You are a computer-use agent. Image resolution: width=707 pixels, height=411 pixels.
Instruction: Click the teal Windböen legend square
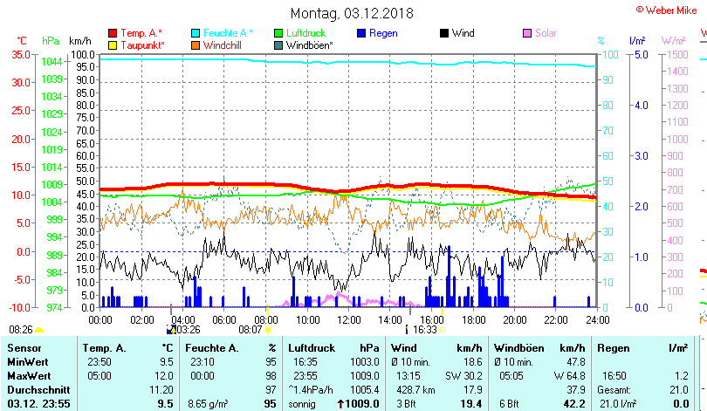pyautogui.click(x=278, y=45)
